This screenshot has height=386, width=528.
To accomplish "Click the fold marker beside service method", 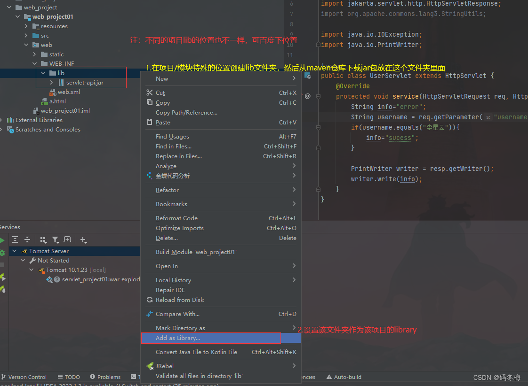I will click(318, 96).
